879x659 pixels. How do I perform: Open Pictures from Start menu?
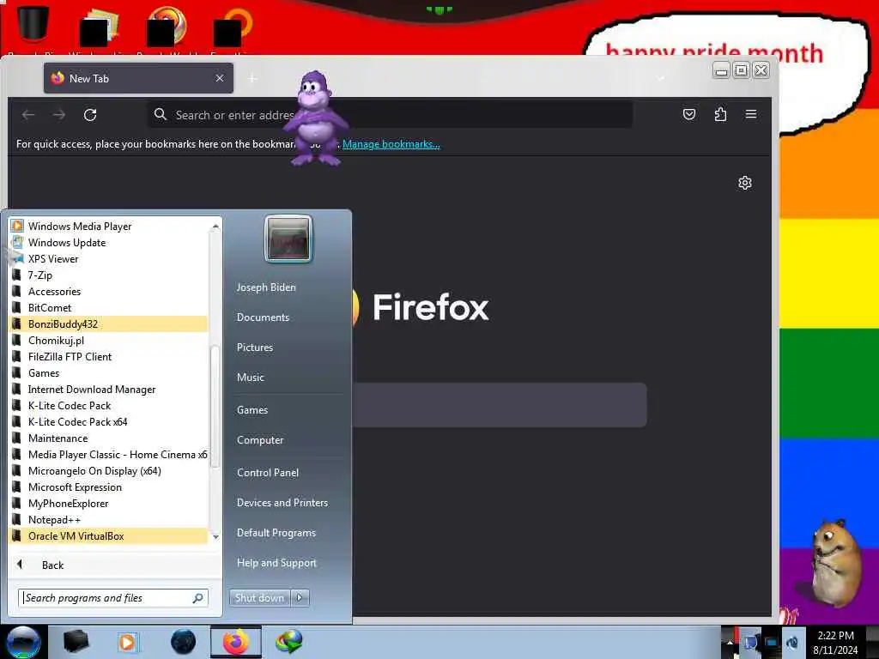(254, 348)
